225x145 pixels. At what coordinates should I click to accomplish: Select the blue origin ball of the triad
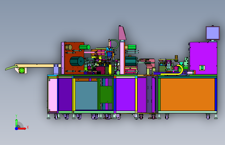coord(16,128)
